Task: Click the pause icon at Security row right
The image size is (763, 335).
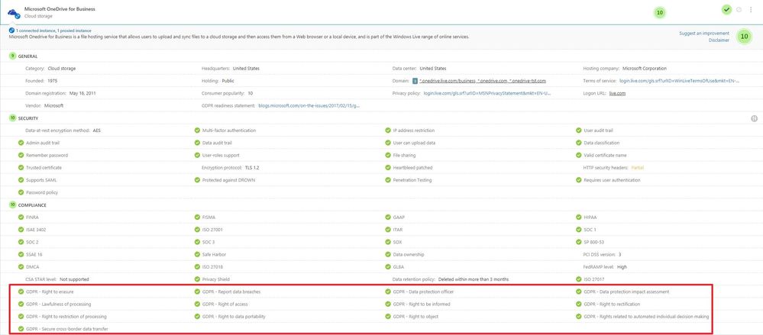Action: pyautogui.click(x=754, y=118)
